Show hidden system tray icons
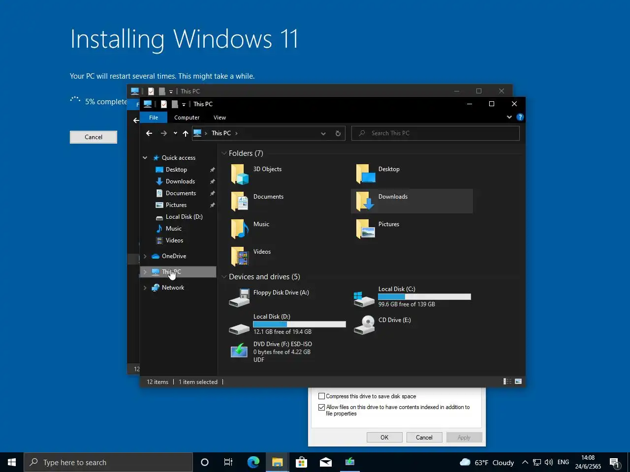 (x=525, y=462)
